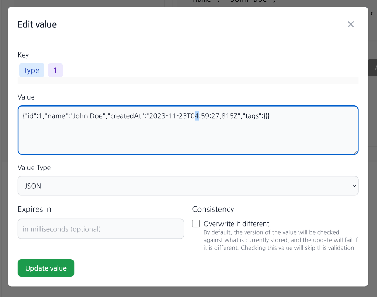The width and height of the screenshot is (377, 297).
Task: Place cursor on 'John Doe' in value
Action: coord(88,116)
